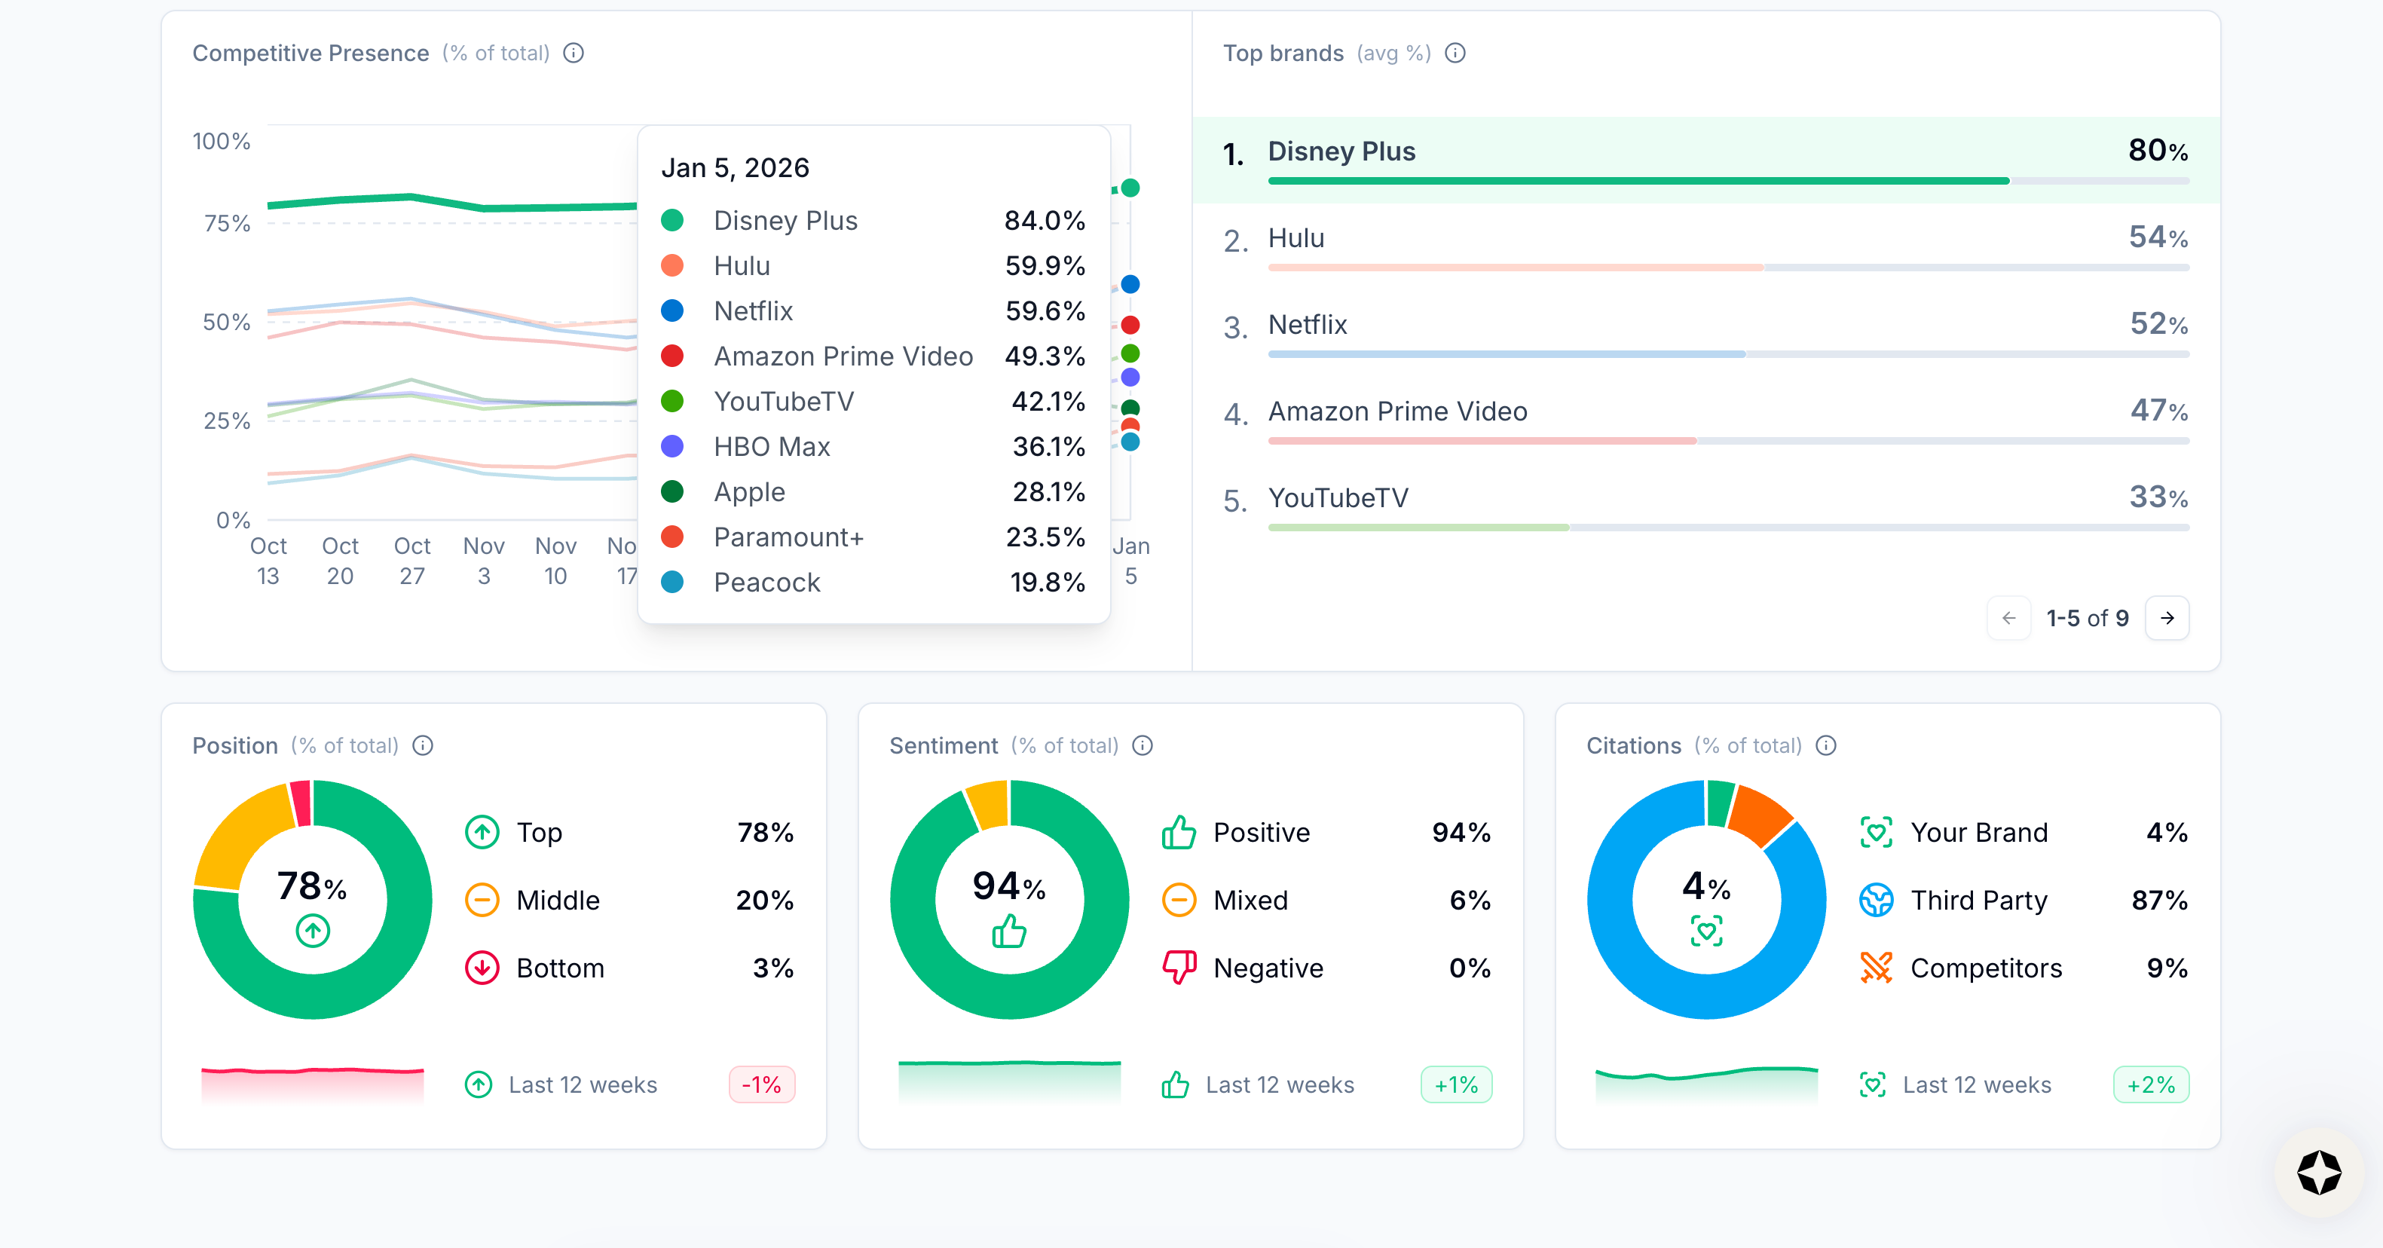
Task: Click the Top brands info icon
Action: 1455,53
